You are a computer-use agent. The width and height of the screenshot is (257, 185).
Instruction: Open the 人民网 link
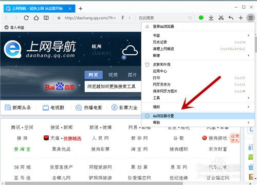pos(100,138)
